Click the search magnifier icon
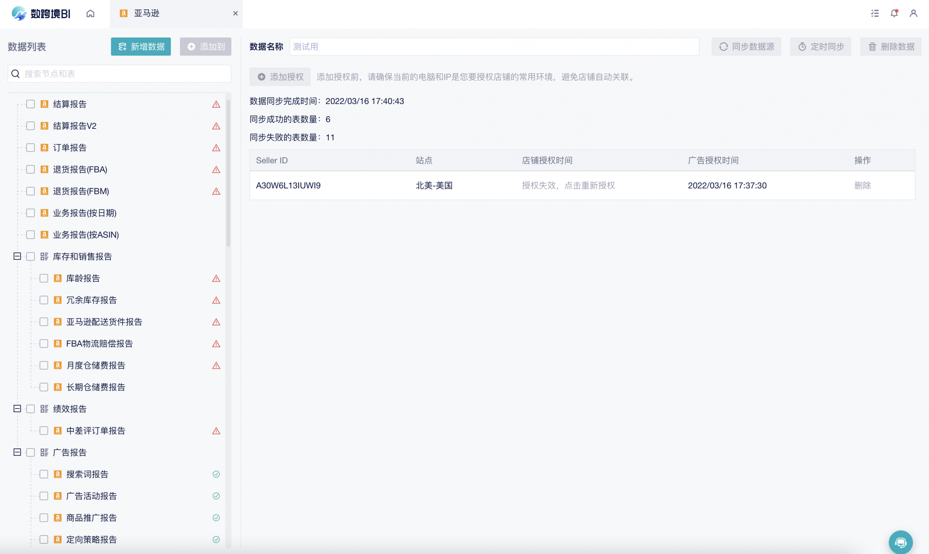Image resolution: width=929 pixels, height=554 pixels. pos(16,74)
